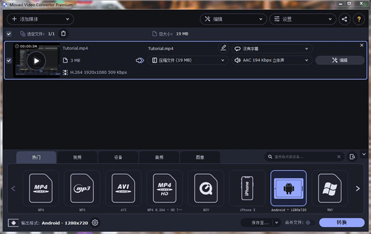This screenshot has height=234, width=371.
Task: Choose the MOV QuickTime format icon
Action: pos(206,188)
